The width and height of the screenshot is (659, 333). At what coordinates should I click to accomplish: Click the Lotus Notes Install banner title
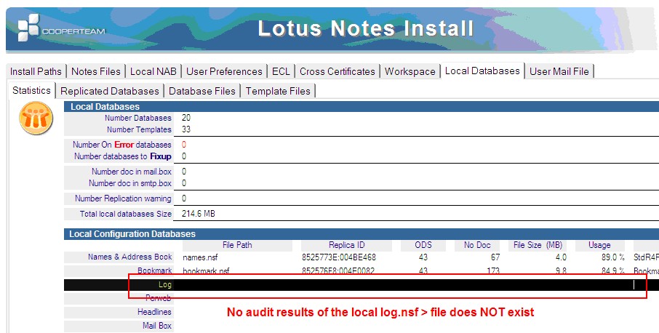pyautogui.click(x=366, y=28)
